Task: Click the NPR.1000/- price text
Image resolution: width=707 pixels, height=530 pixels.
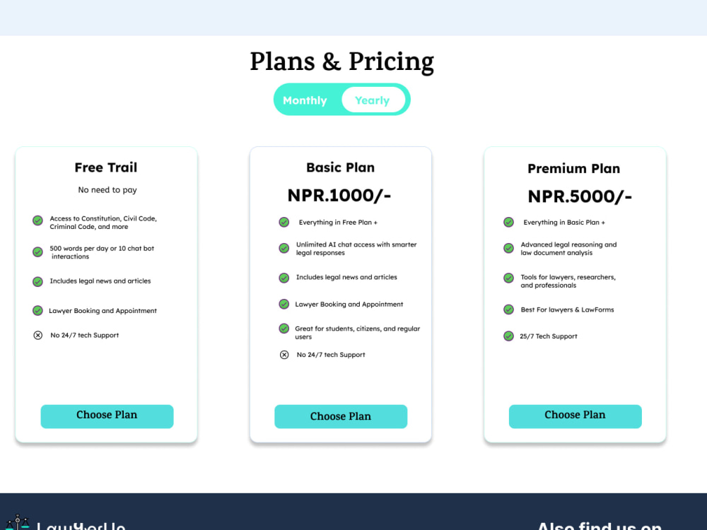Action: (339, 196)
